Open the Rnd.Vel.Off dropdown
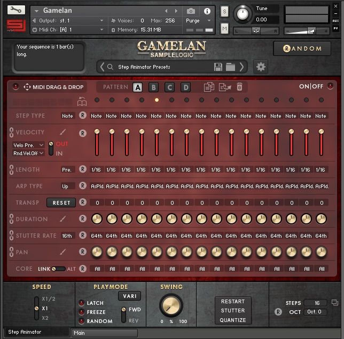This screenshot has height=339, width=344. [28, 153]
